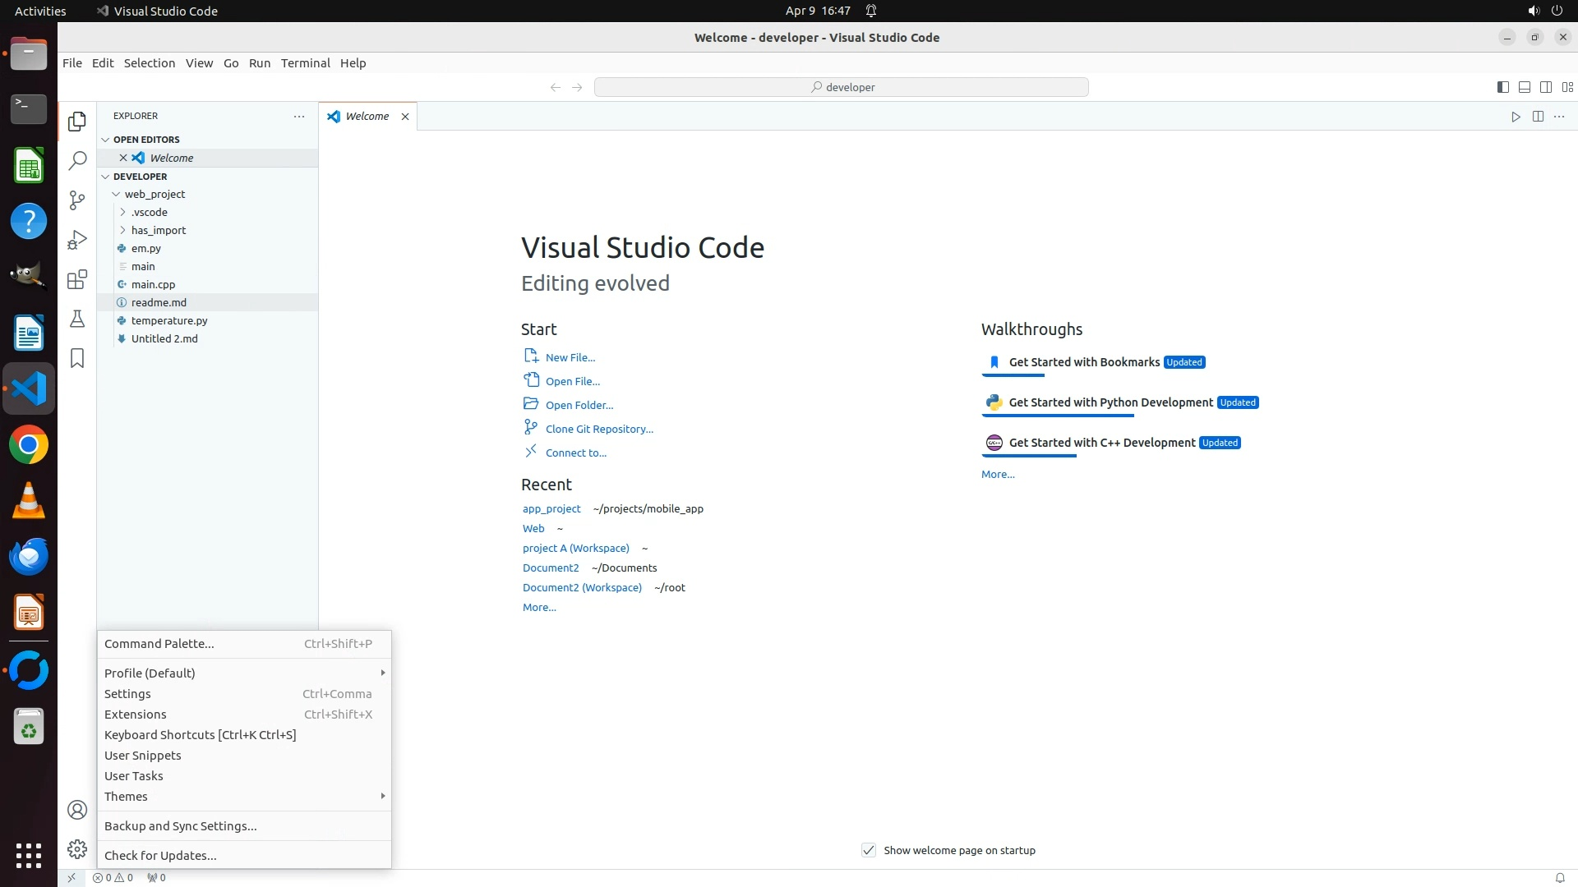This screenshot has height=887, width=1578.
Task: Open Thunderbird from the Ubuntu dock
Action: point(29,557)
